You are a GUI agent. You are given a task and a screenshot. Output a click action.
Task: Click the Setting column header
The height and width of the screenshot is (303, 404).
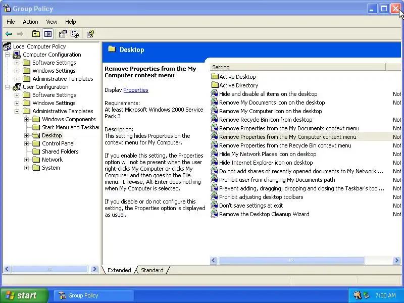tap(298, 67)
